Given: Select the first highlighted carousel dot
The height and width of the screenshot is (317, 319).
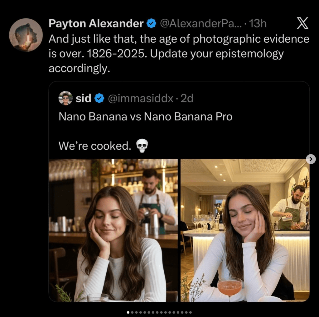Looking at the screenshot, I should click(128, 312).
